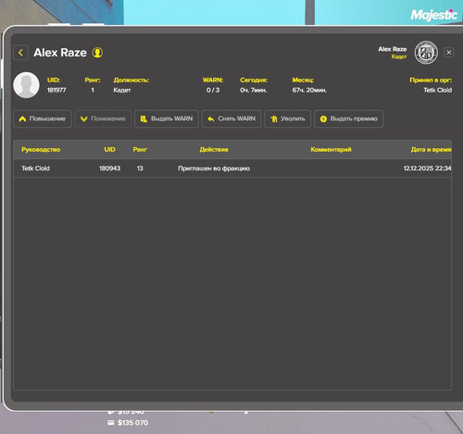463x434 pixels.
Task: Click rank value 13 in the log row
Action: (x=140, y=168)
